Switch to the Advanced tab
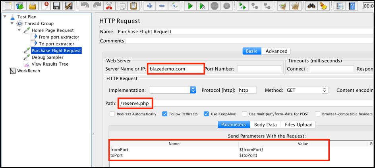 click(x=276, y=51)
